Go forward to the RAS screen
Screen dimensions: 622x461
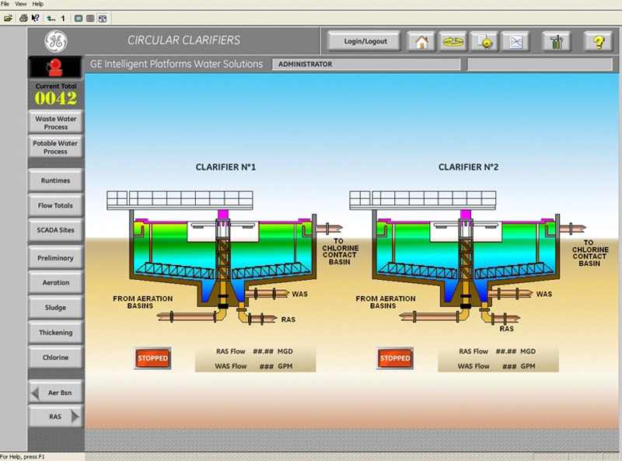coord(55,417)
